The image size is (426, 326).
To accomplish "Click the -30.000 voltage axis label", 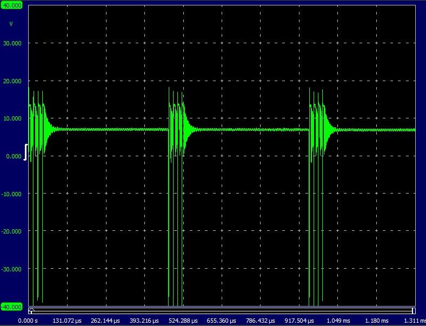I will tap(11, 269).
